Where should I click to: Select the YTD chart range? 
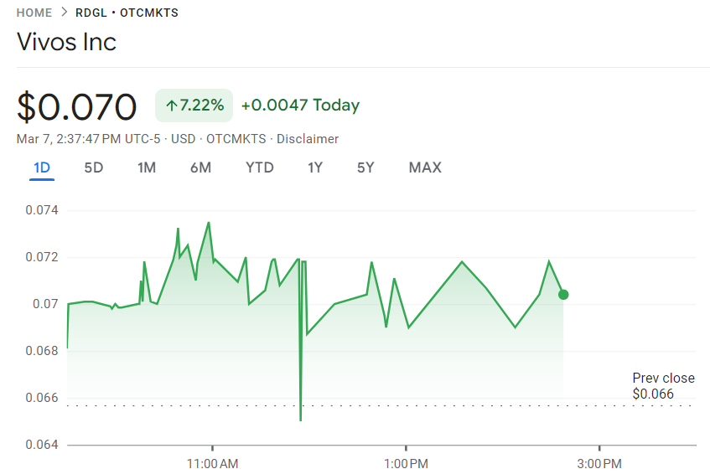tap(260, 167)
